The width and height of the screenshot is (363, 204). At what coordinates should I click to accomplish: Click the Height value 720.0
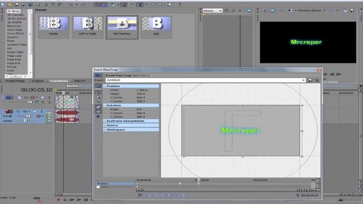click(141, 93)
